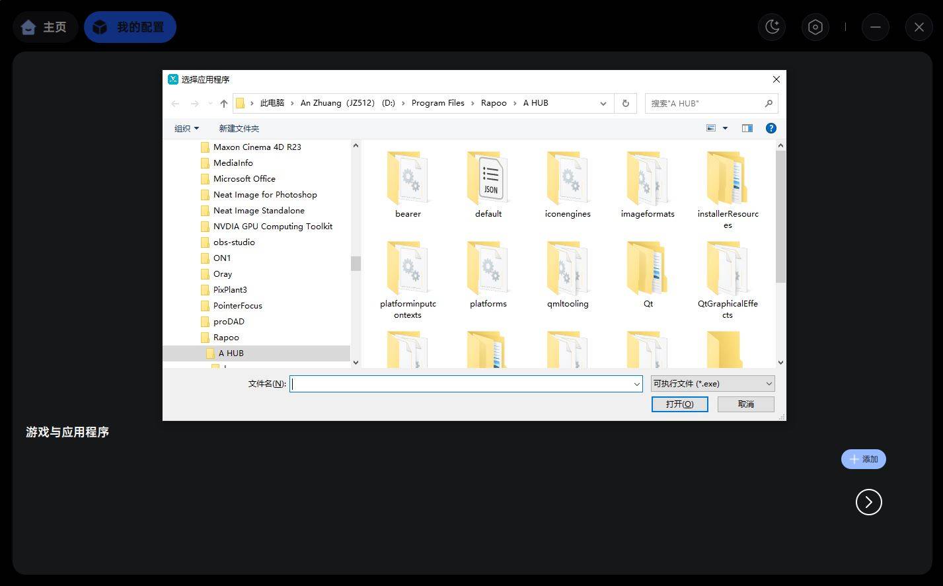Close the 选择应用程序 dialog

click(776, 79)
